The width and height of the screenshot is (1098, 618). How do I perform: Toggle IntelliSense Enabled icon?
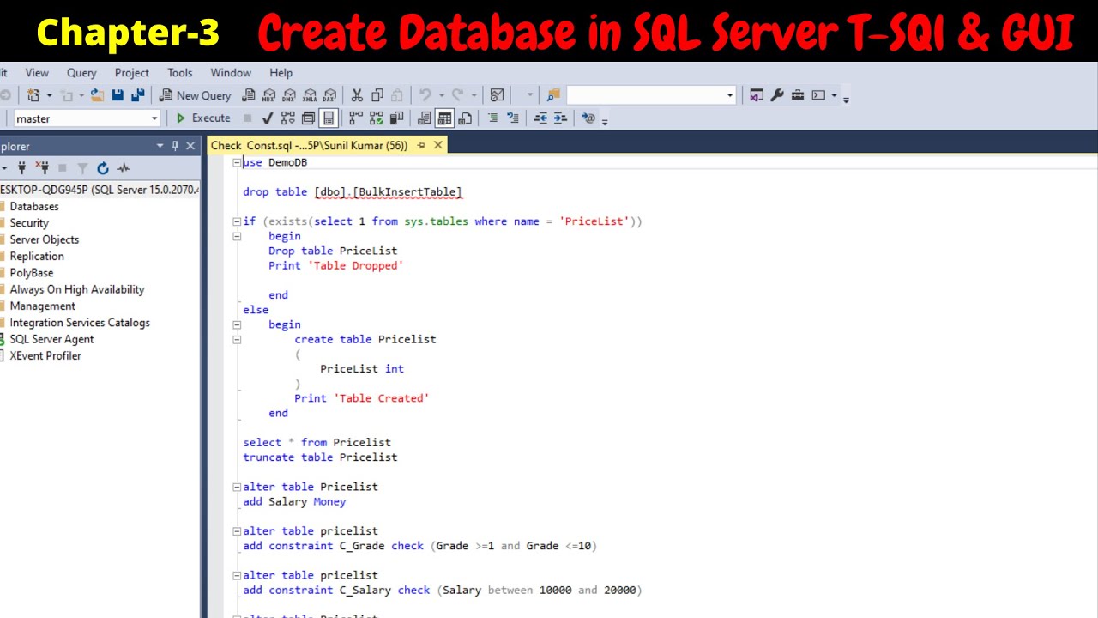point(329,118)
